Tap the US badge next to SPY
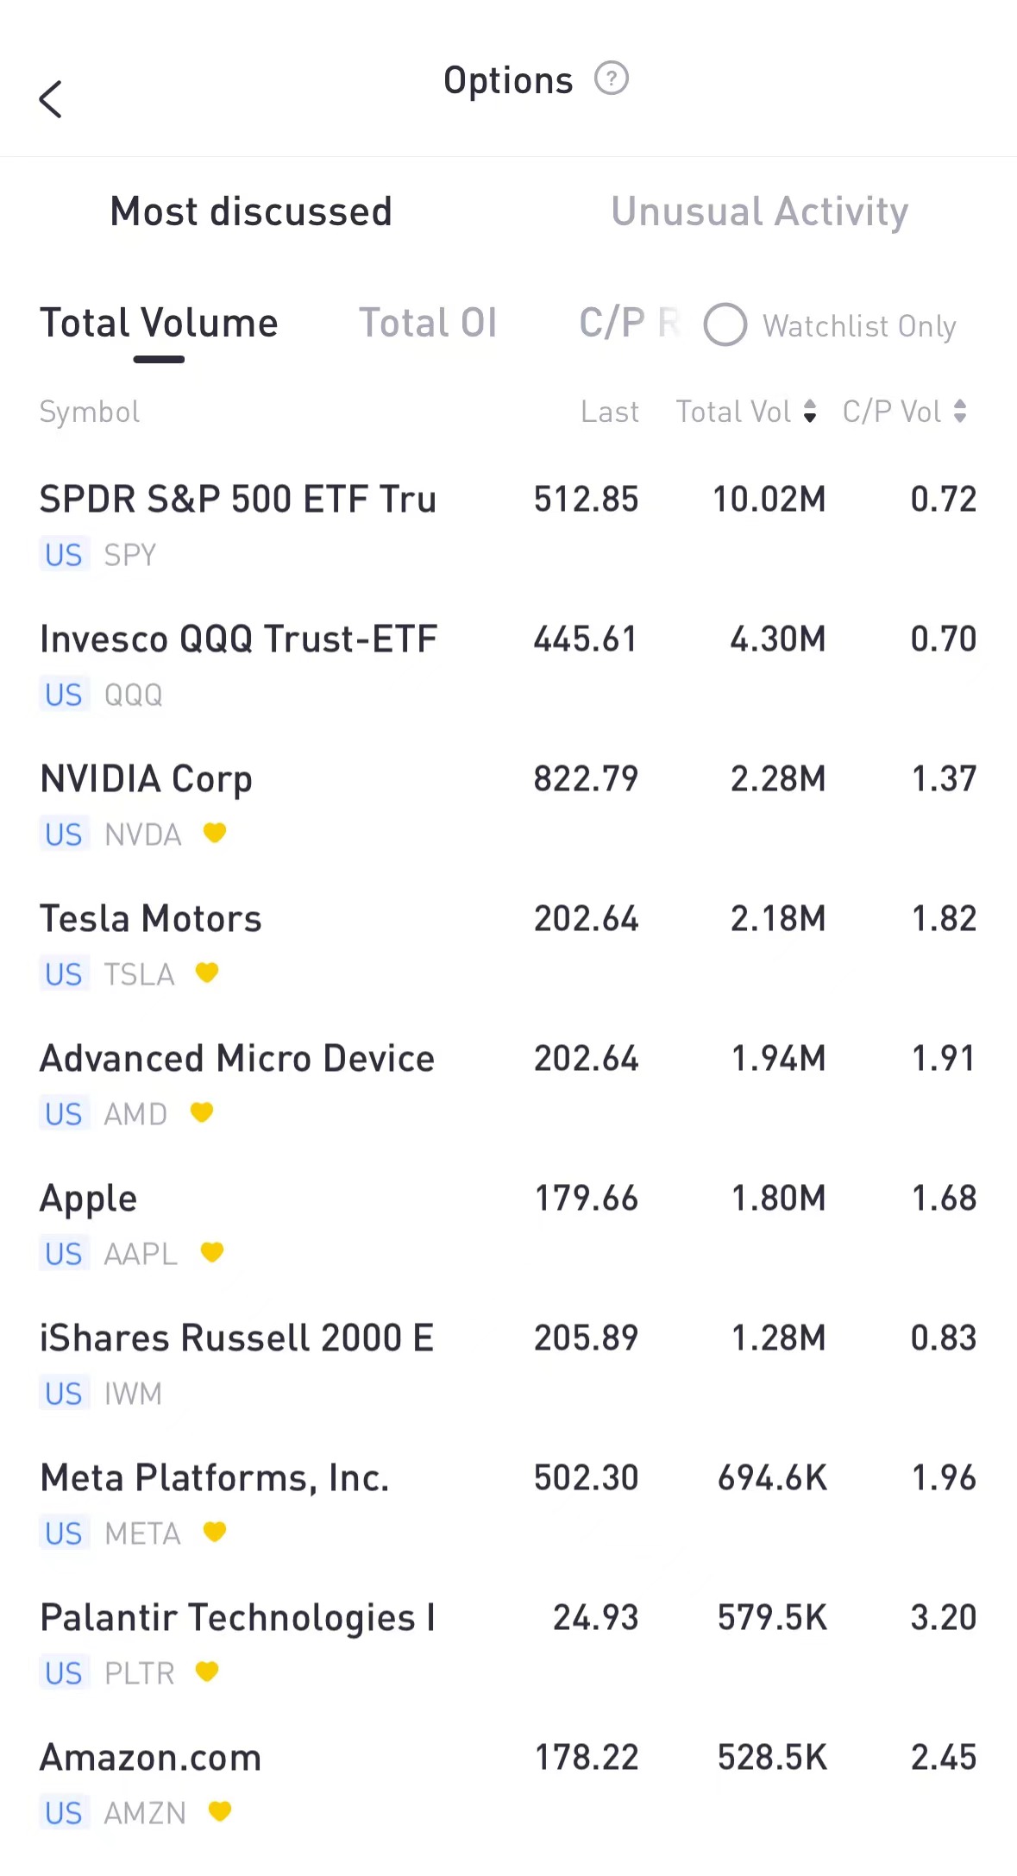 click(x=64, y=555)
